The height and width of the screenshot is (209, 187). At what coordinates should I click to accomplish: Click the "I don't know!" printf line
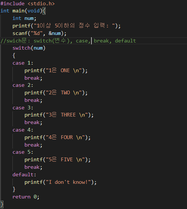coord(61,182)
